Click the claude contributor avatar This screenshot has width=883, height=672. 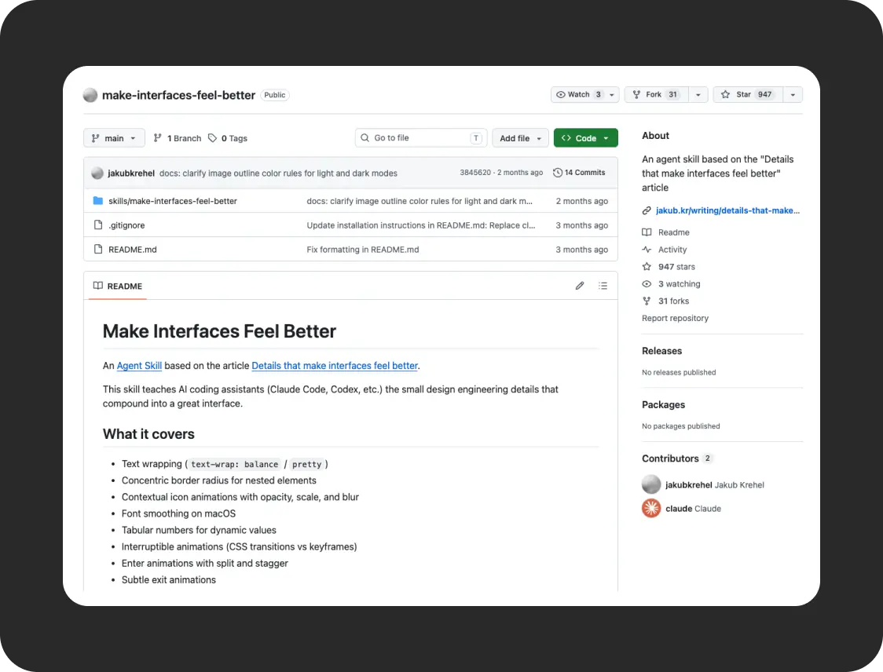point(651,508)
